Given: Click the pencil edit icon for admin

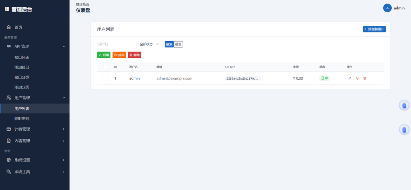Looking at the screenshot, I should coord(350,78).
